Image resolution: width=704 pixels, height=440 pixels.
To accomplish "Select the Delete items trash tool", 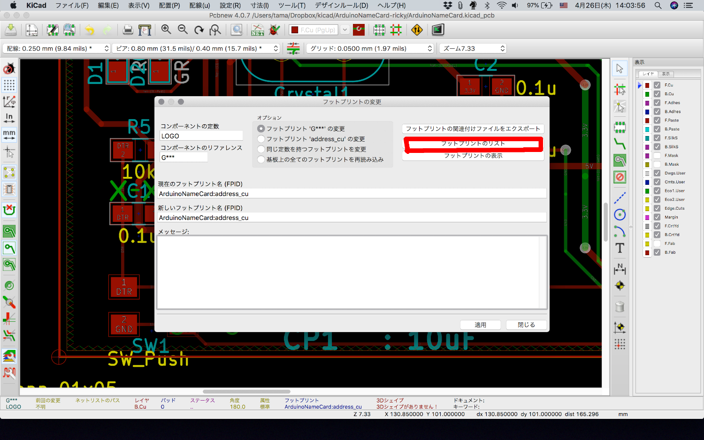I will click(620, 307).
